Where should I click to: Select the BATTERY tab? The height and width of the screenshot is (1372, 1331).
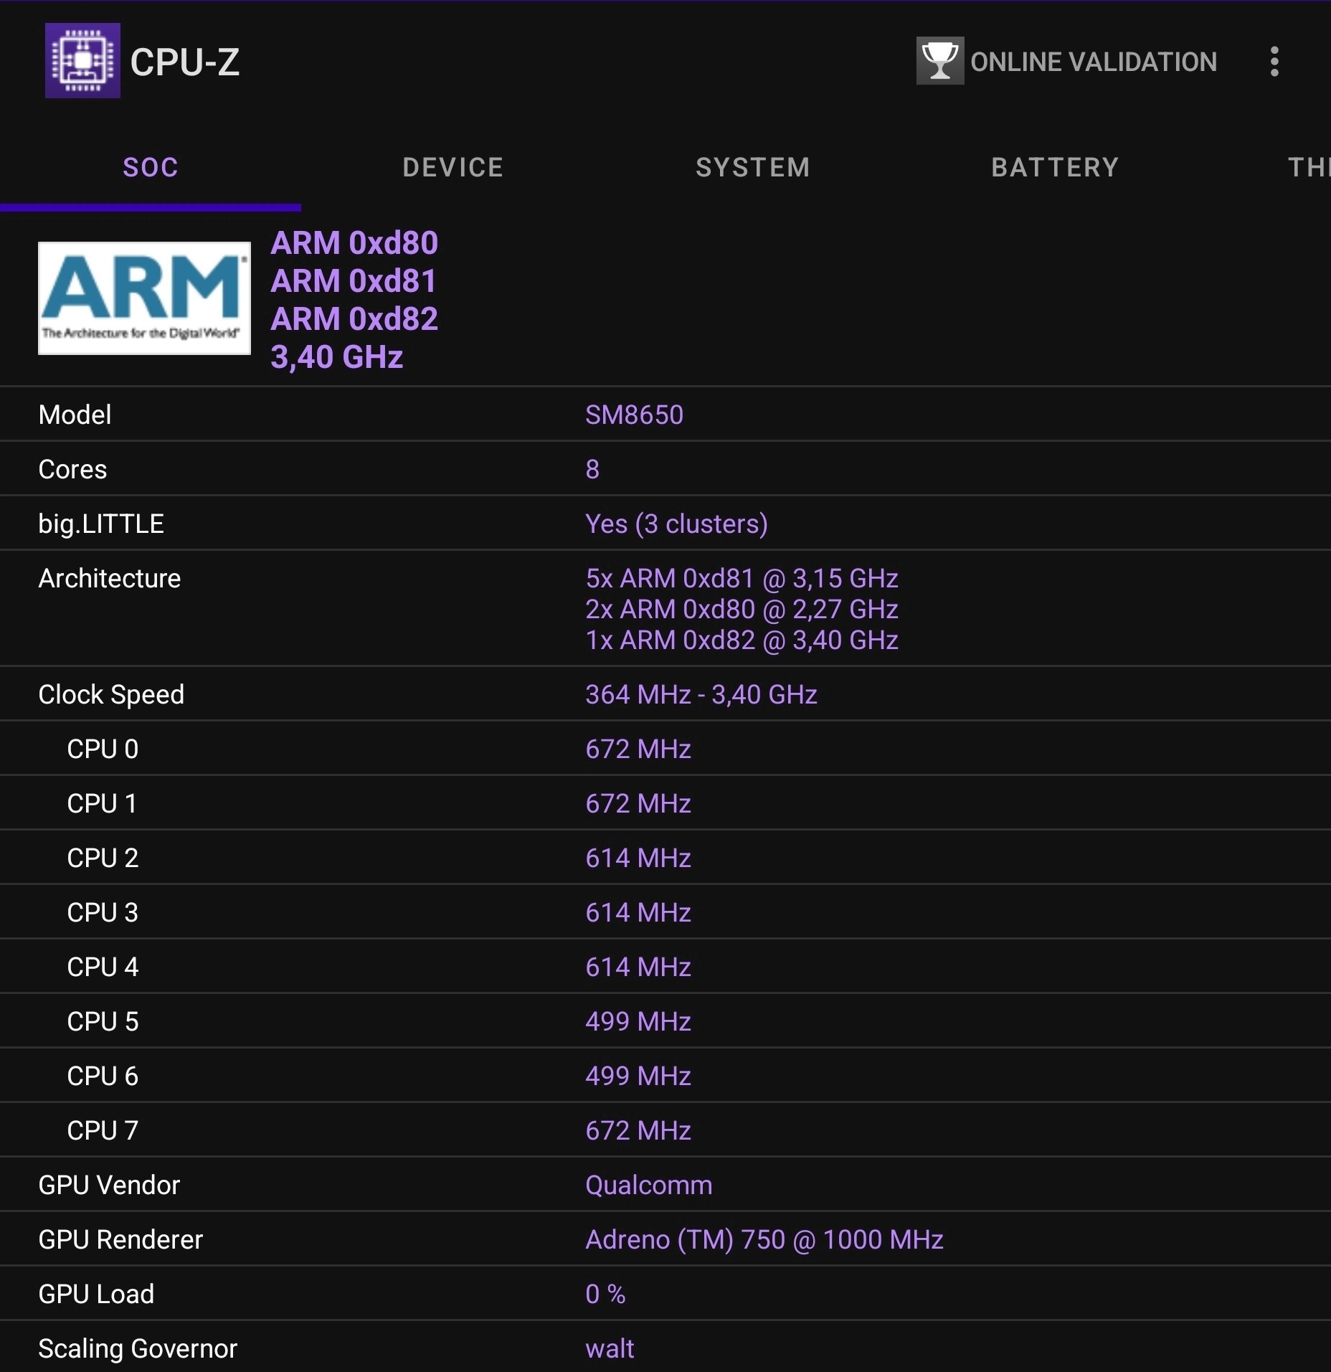1055,167
